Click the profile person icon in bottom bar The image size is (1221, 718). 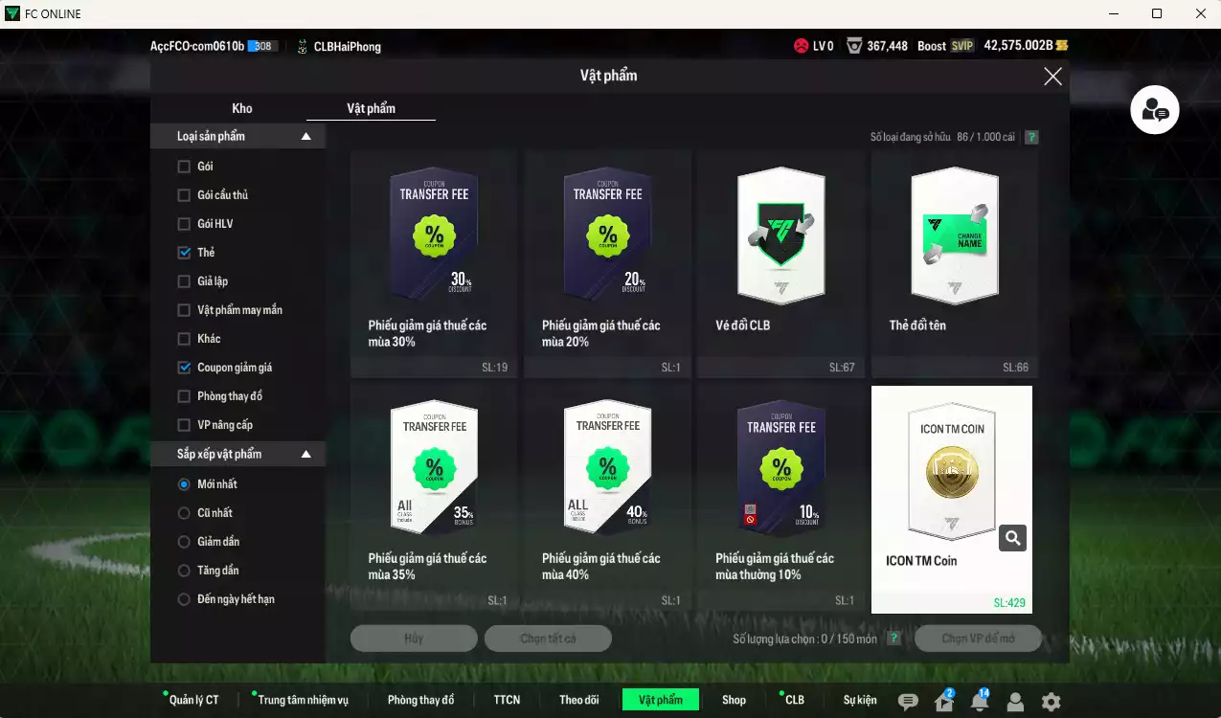[x=1015, y=702]
